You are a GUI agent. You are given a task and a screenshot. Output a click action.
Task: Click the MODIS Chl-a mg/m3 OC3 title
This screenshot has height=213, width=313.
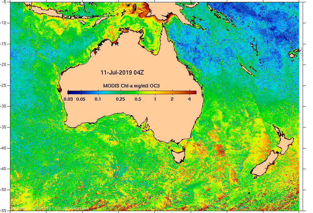click(x=131, y=86)
